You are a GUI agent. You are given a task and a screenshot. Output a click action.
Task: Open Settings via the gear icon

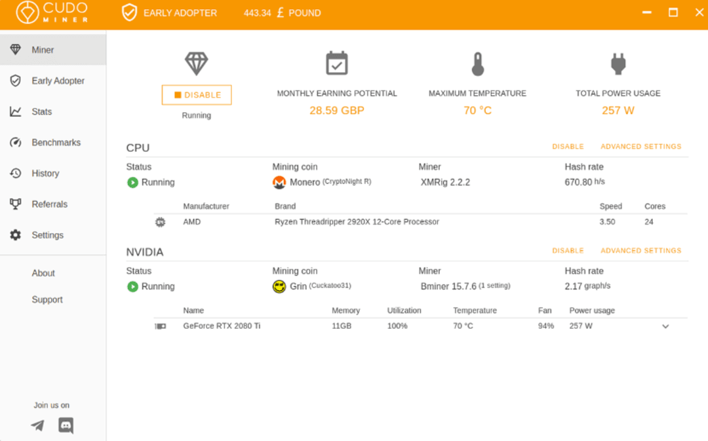[15, 235]
